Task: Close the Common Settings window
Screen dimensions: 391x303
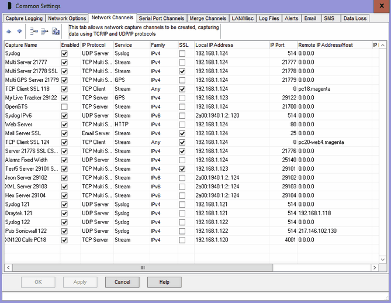Action: [382, 6]
